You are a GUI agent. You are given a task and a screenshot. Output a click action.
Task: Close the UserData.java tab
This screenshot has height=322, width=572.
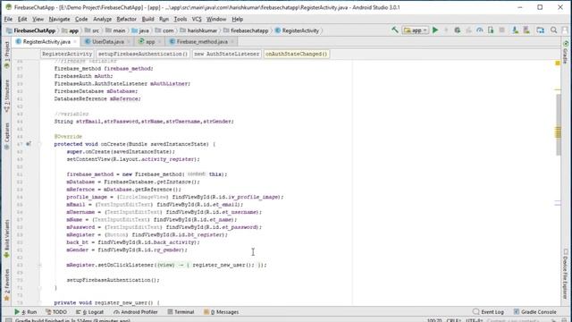click(x=129, y=42)
